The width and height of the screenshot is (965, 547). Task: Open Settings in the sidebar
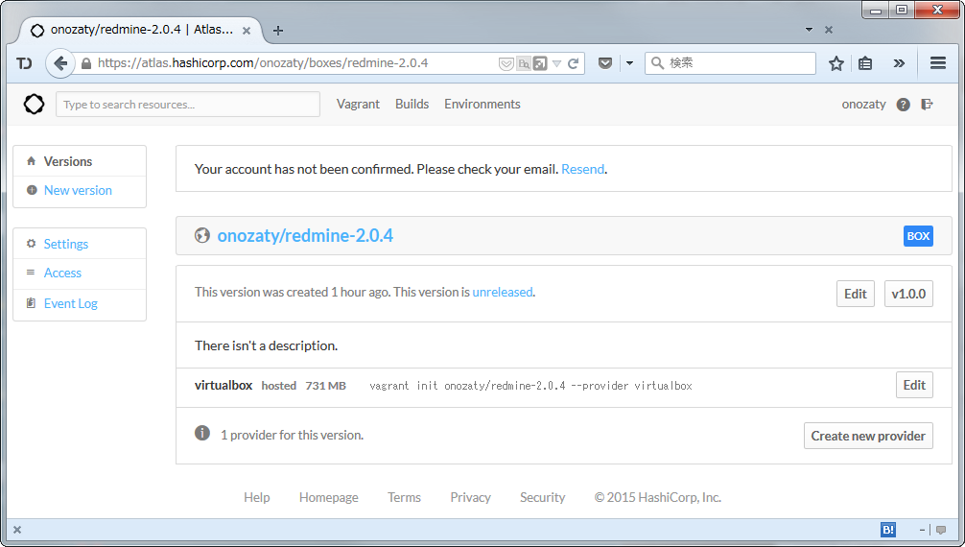[66, 244]
